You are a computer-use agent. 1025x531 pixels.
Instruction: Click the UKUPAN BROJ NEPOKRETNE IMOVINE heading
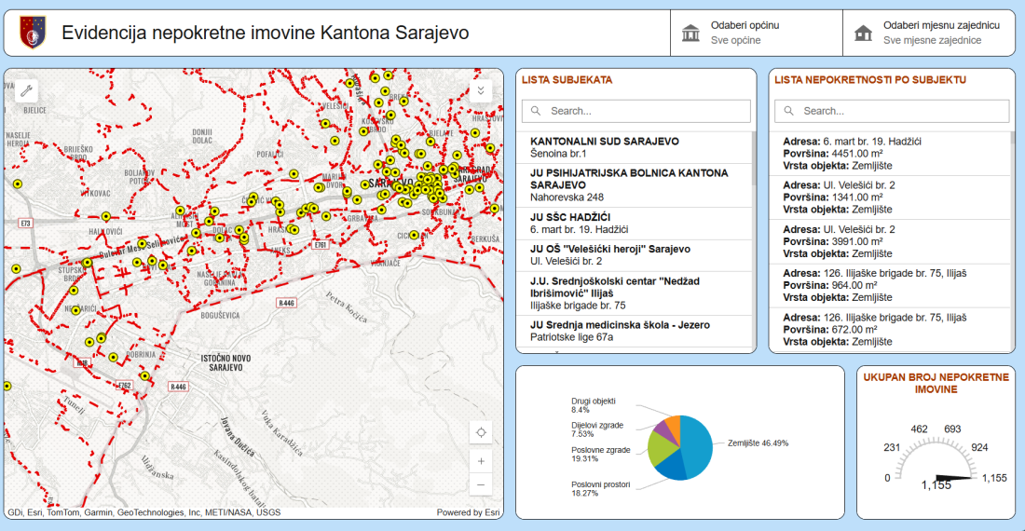(x=936, y=384)
